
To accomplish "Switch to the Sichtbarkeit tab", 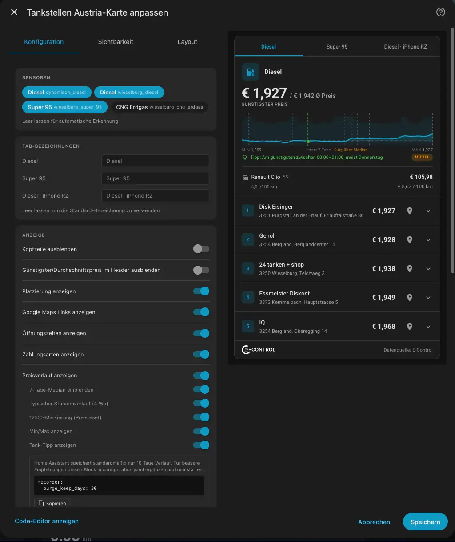I will click(x=116, y=42).
